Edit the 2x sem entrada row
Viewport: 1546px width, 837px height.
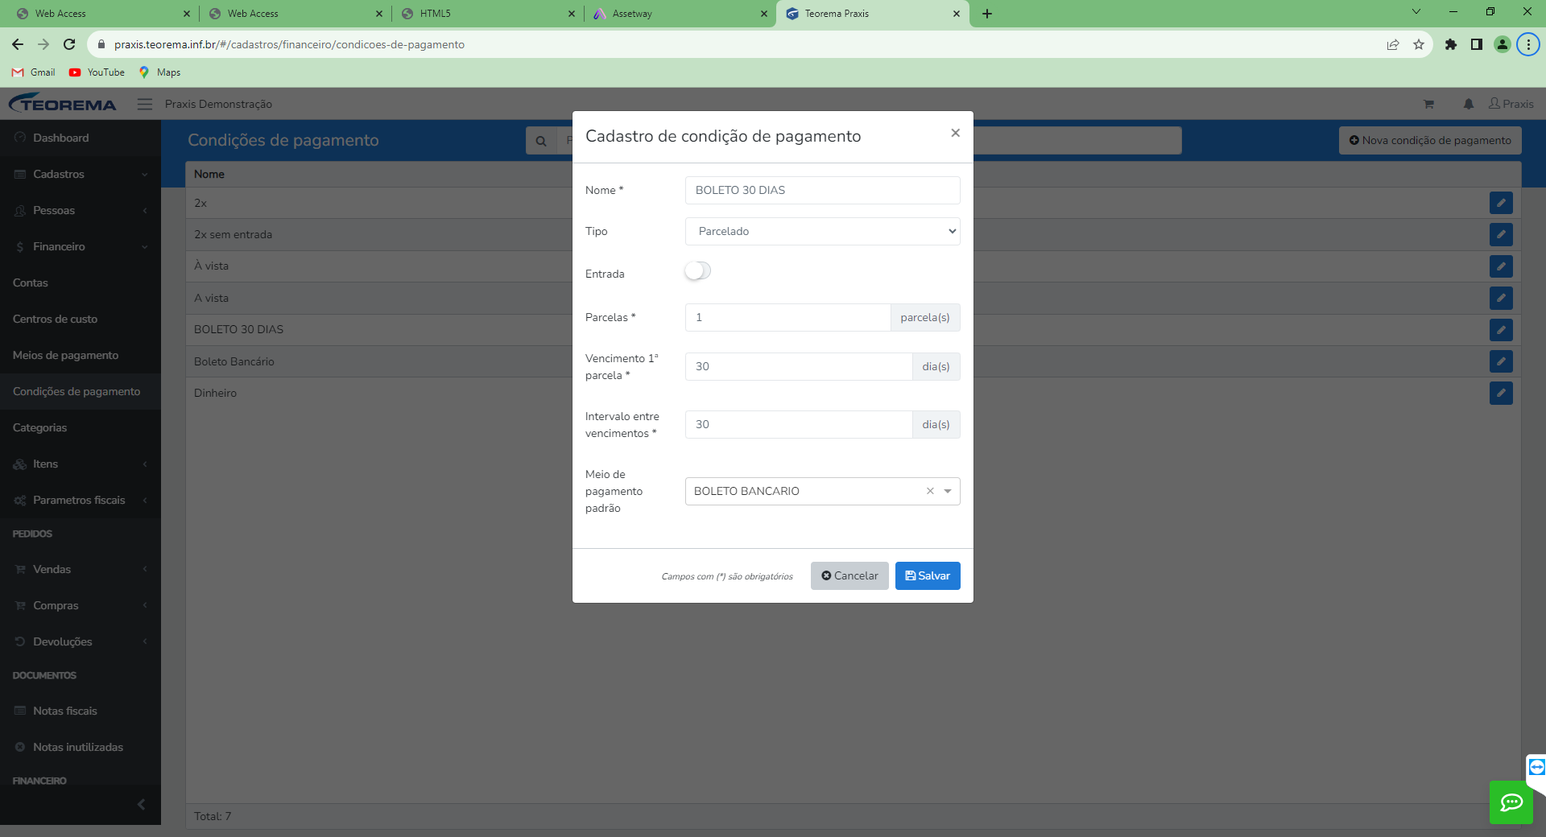click(1501, 235)
